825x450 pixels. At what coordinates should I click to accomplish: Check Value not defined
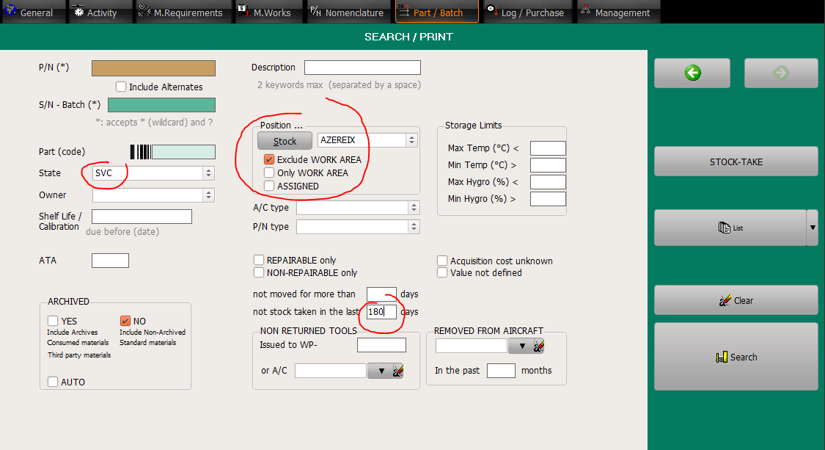click(x=442, y=272)
